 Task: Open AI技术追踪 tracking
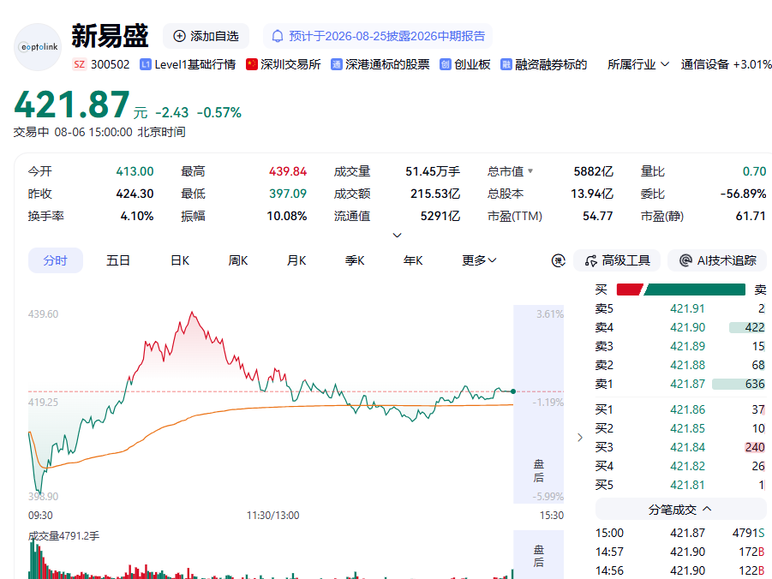pyautogui.click(x=717, y=260)
